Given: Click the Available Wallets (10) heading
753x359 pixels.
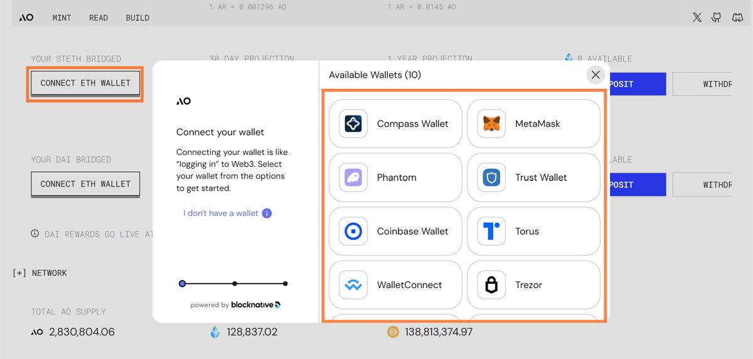Looking at the screenshot, I should coord(375,75).
